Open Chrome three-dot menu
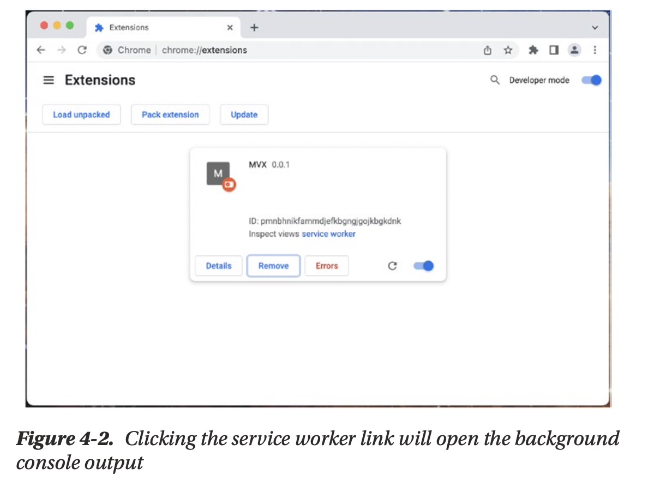This screenshot has width=648, height=492. click(595, 50)
